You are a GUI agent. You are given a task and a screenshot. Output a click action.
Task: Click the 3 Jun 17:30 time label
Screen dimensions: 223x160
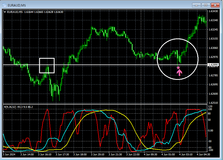(x=62, y=154)
